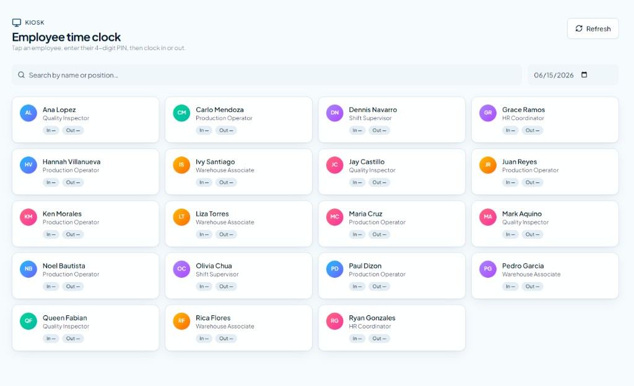Click HR Coordinator under Ryan Gonzales

(370, 327)
